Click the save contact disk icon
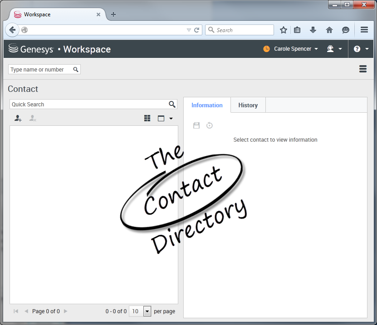The width and height of the screenshot is (377, 325). click(x=196, y=125)
